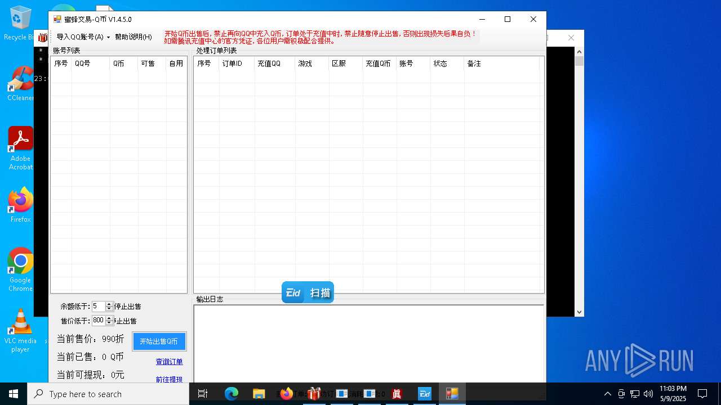Open the Adobe Acrobat desktop shortcut

[x=21, y=148]
